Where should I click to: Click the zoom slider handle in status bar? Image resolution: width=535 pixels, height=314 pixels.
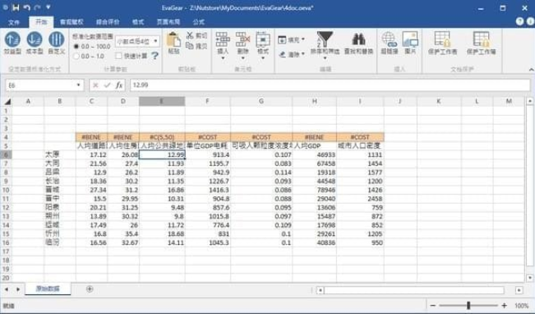(468, 306)
